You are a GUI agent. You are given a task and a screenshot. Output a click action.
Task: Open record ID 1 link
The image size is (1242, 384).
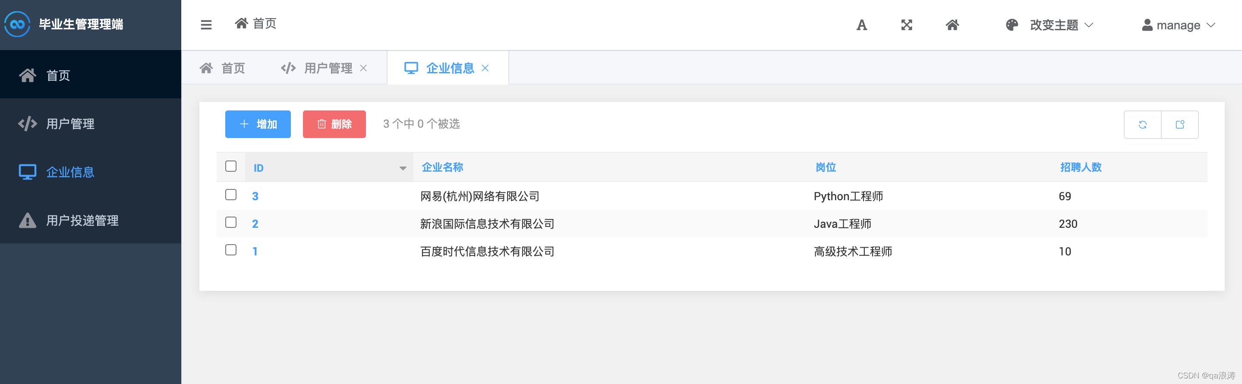pos(255,251)
